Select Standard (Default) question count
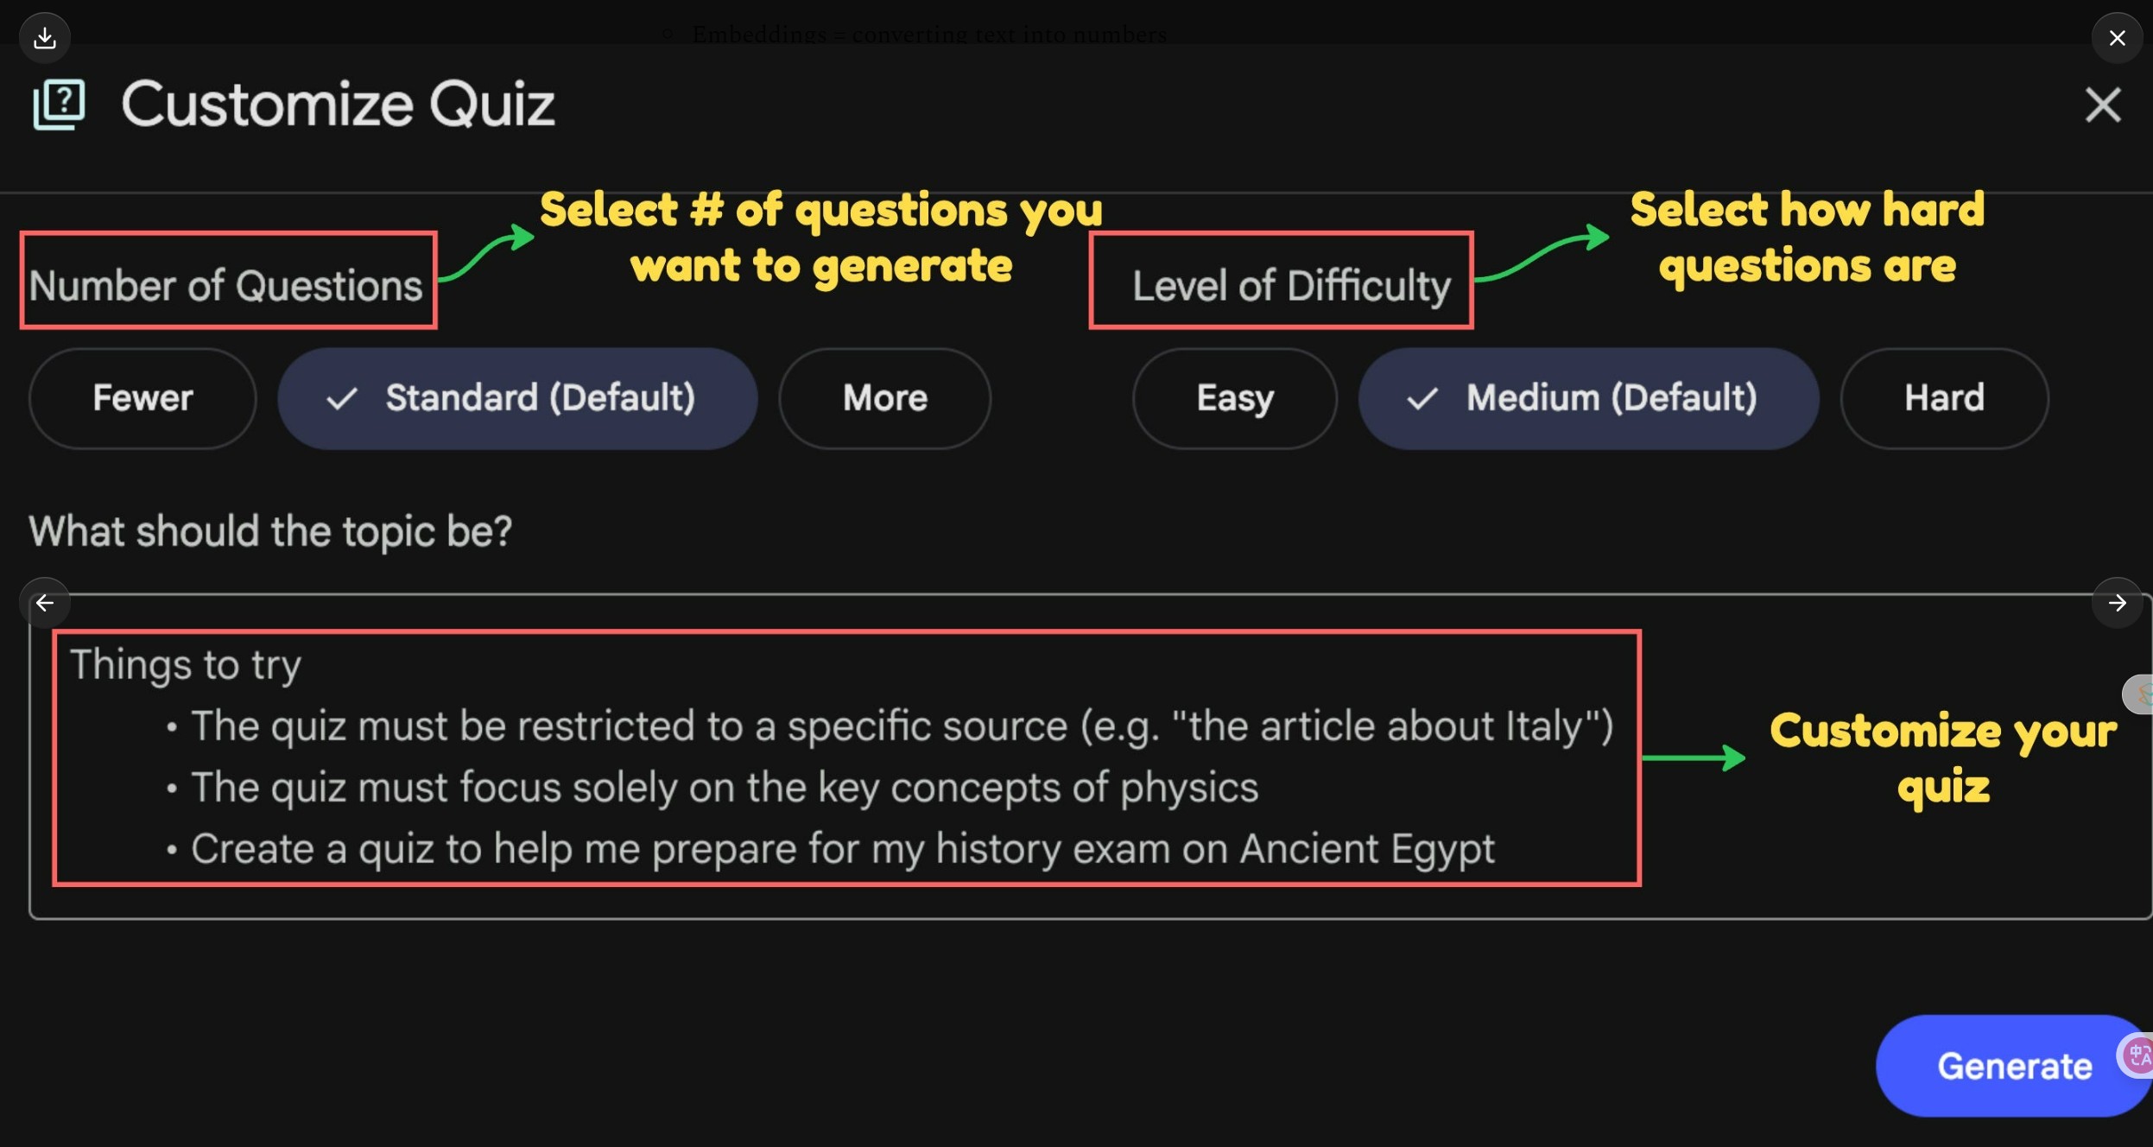The image size is (2153, 1147). click(x=517, y=398)
